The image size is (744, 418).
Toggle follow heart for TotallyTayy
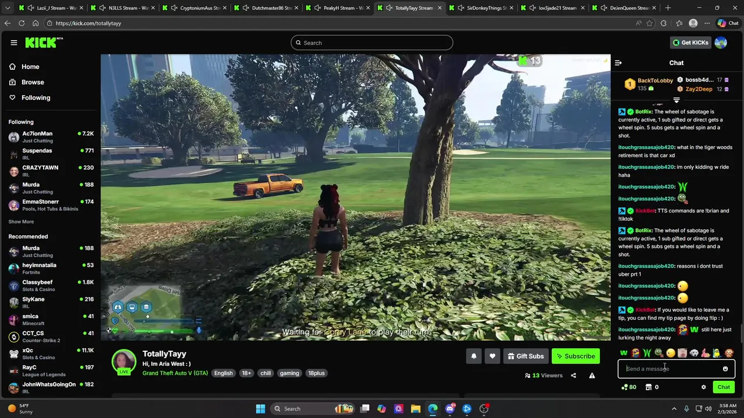point(492,356)
